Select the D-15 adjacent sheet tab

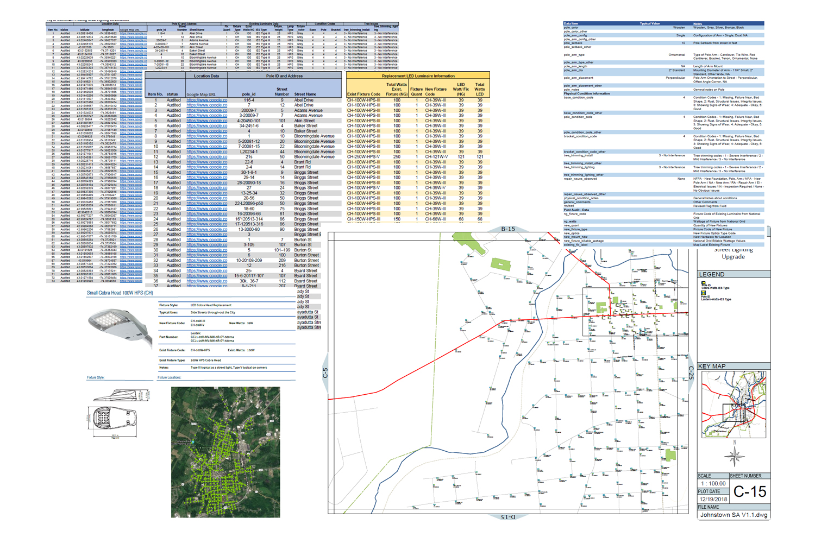(x=507, y=517)
